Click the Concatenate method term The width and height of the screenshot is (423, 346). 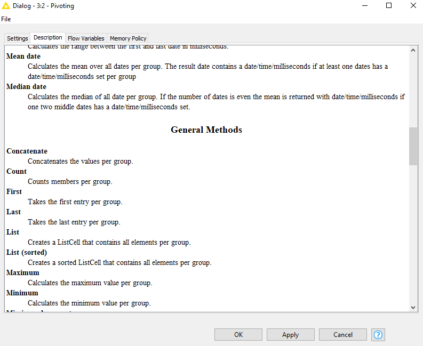[x=27, y=151]
